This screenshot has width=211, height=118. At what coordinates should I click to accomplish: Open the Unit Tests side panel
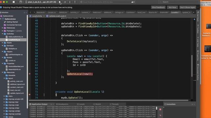tap(198, 42)
